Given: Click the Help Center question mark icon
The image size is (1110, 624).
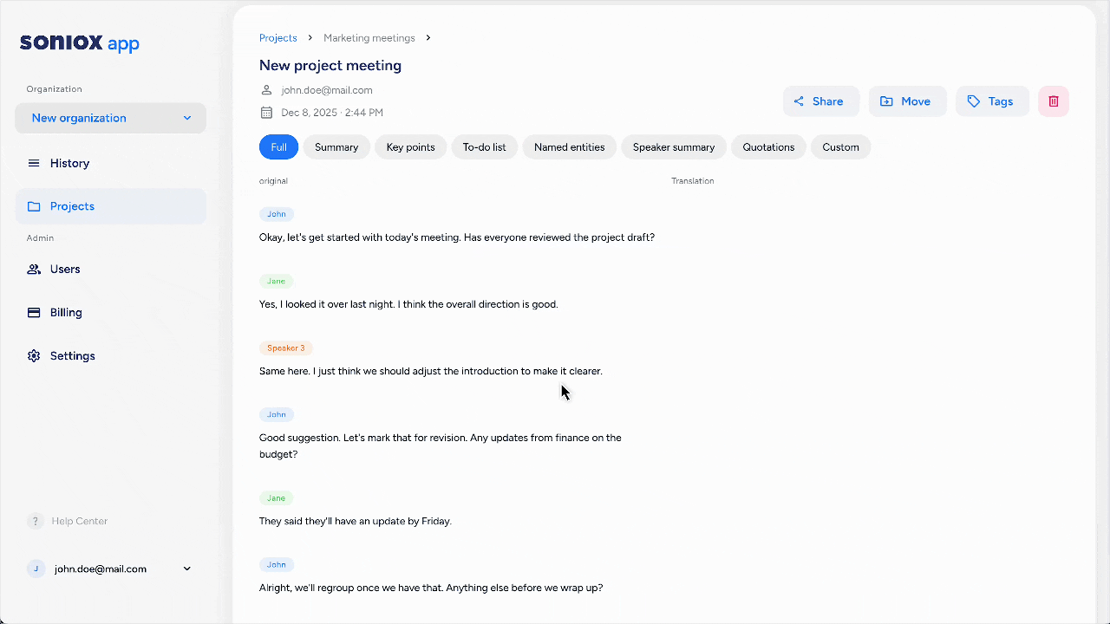Looking at the screenshot, I should pos(36,521).
